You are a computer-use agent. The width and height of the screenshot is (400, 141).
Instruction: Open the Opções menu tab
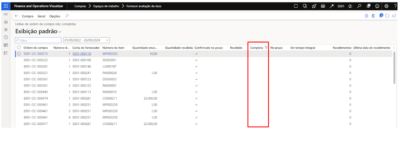click(x=54, y=16)
